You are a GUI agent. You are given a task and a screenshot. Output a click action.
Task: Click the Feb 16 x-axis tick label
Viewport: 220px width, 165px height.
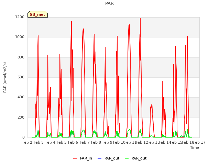click(x=188, y=142)
